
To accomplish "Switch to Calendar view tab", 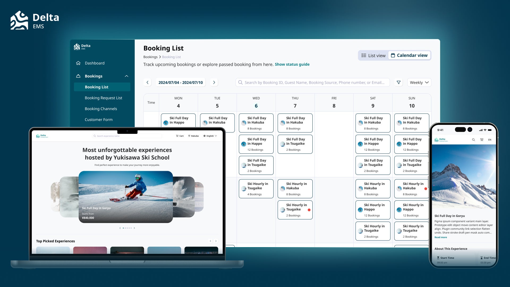I will [409, 55].
